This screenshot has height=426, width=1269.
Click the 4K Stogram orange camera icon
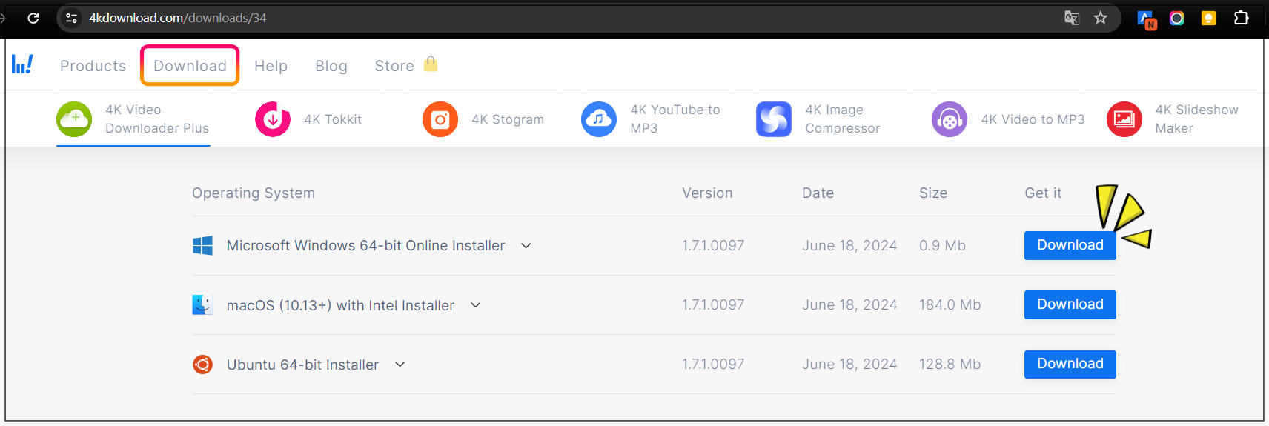point(440,119)
